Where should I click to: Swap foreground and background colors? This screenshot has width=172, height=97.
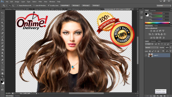[x=3, y=79]
